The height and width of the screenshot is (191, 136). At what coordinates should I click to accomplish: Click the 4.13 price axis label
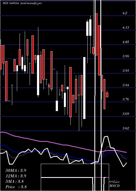tap(126, 28)
